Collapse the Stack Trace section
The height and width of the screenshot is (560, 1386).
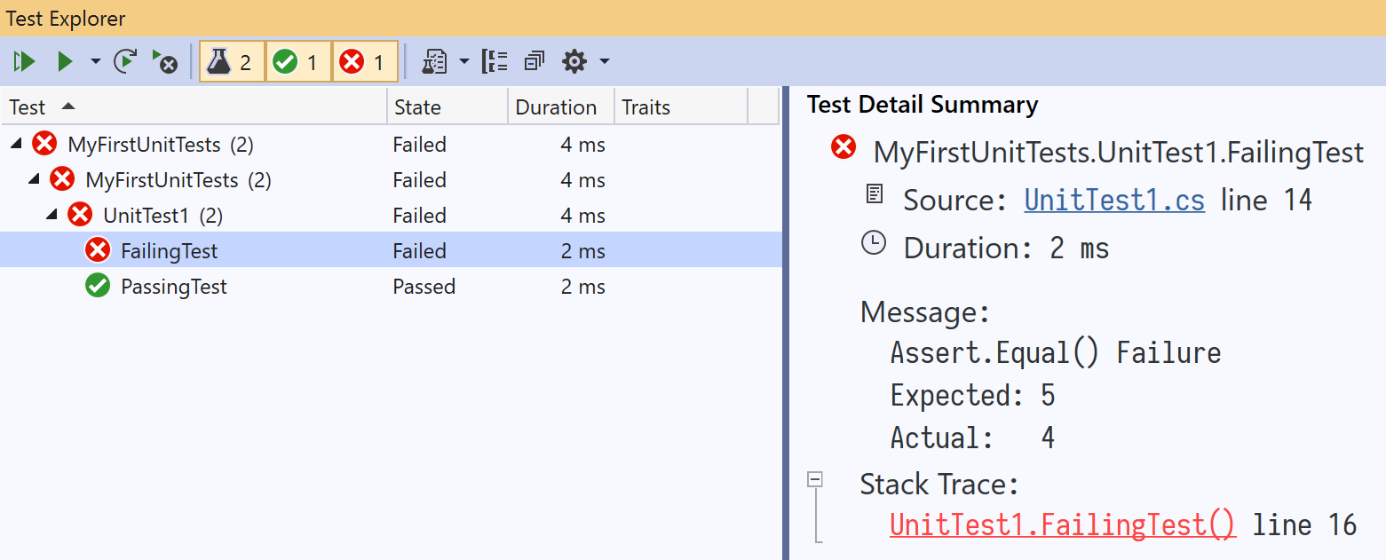click(x=815, y=479)
